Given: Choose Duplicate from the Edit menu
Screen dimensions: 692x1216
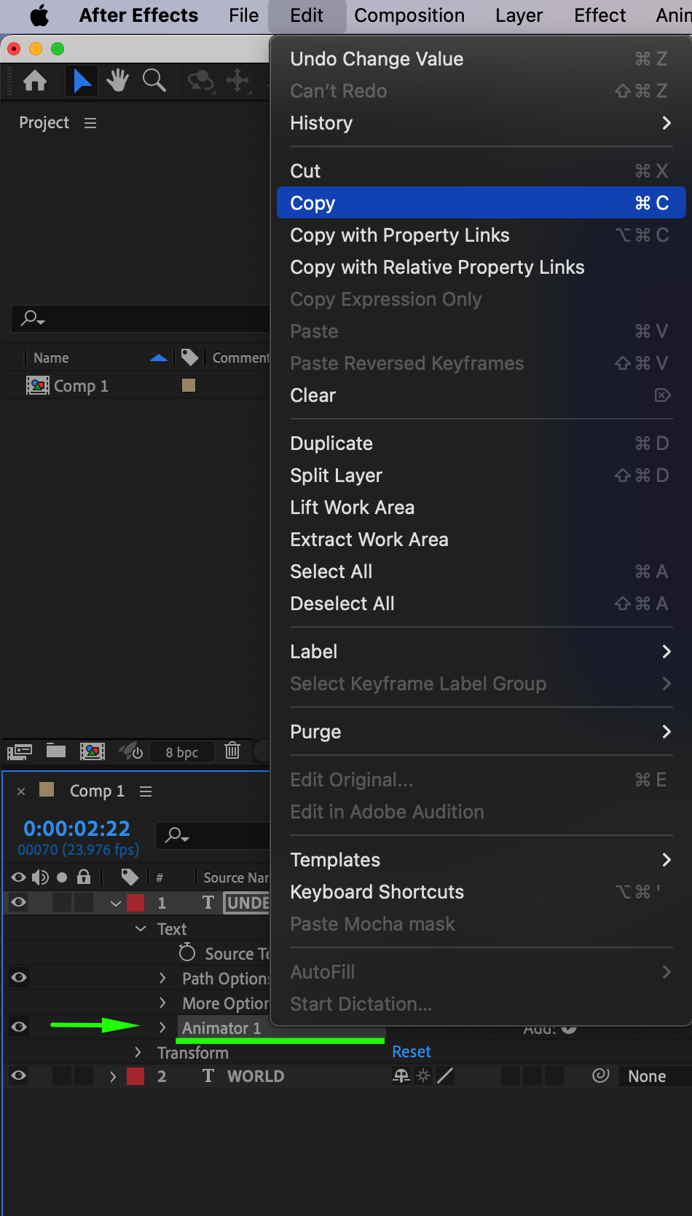Looking at the screenshot, I should point(481,443).
